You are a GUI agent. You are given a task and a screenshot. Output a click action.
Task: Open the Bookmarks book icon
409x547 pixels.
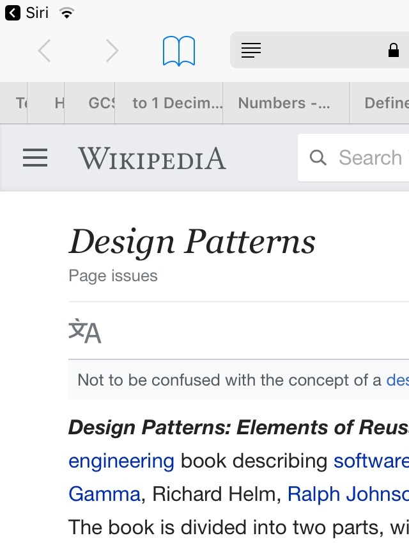(179, 51)
